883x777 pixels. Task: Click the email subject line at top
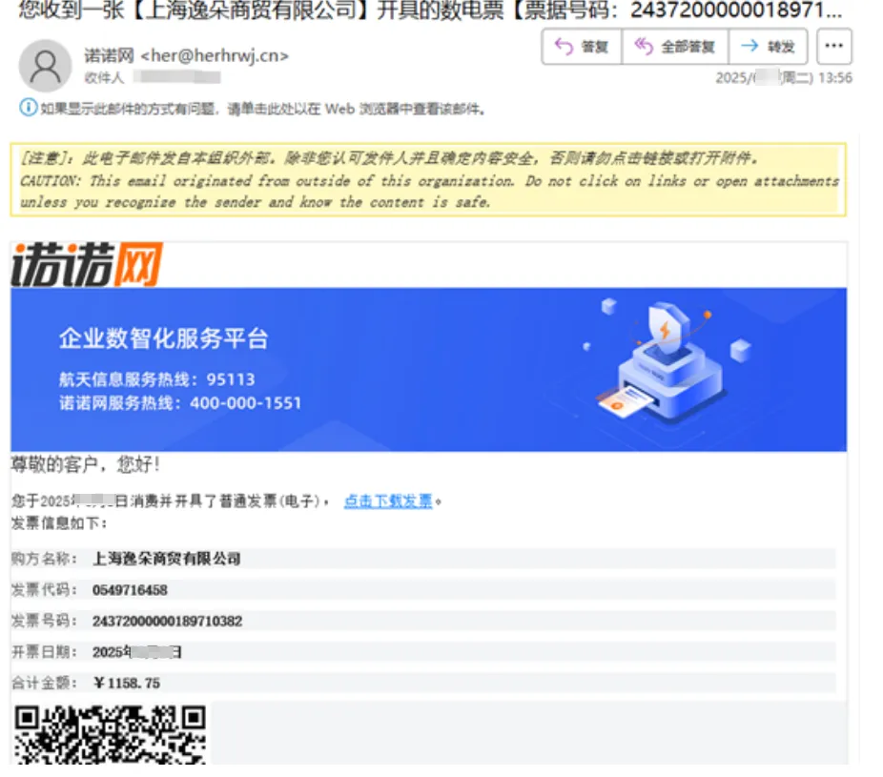click(429, 11)
